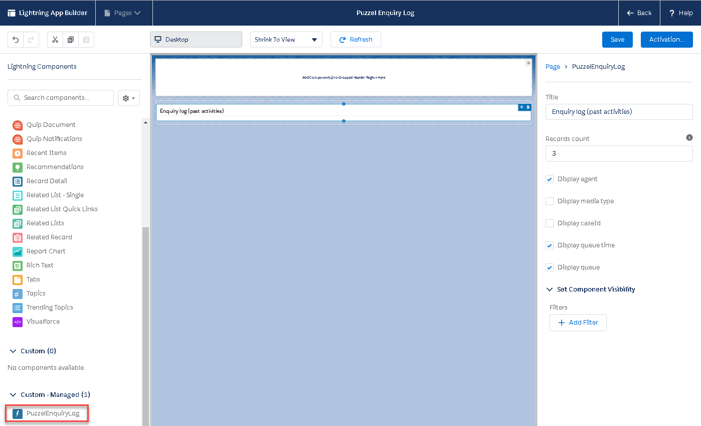
Task: Collapse Set Component Visibility section
Action: click(550, 290)
